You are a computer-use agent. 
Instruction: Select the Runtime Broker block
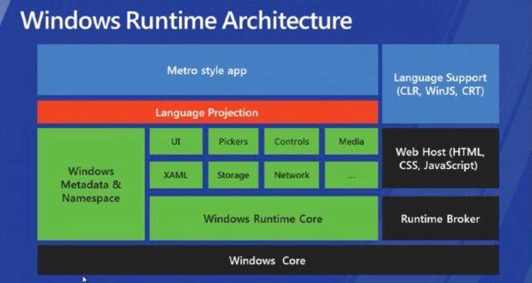coord(440,218)
